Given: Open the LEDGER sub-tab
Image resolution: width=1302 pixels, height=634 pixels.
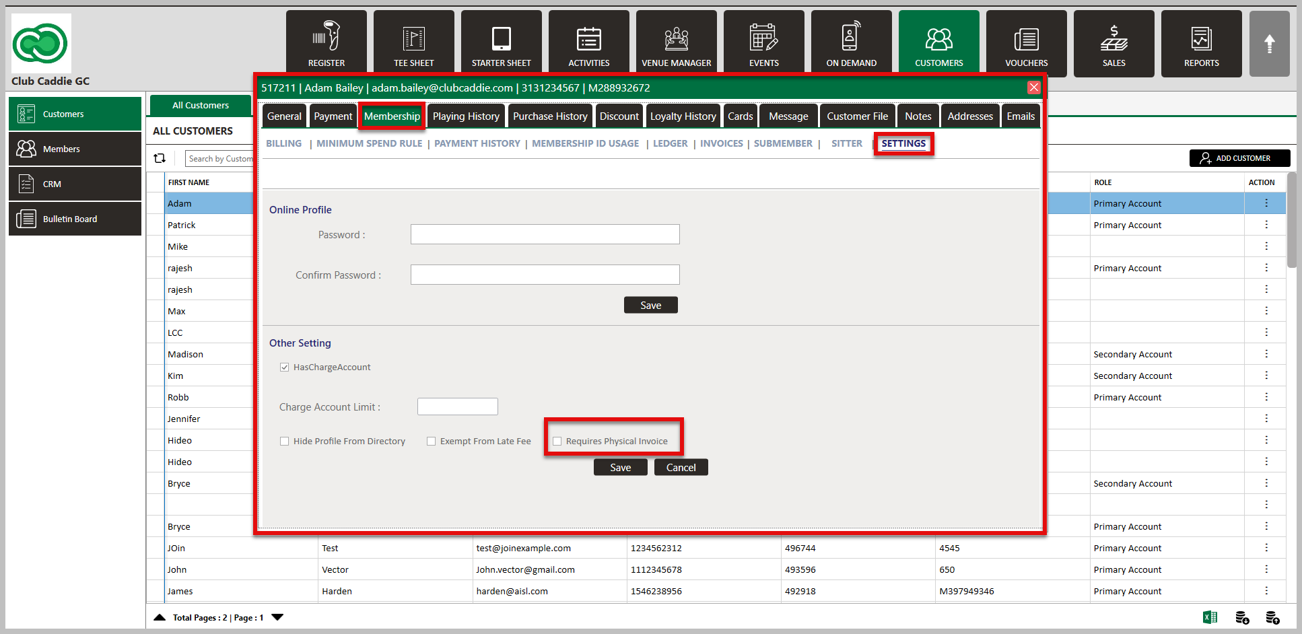Looking at the screenshot, I should (671, 143).
